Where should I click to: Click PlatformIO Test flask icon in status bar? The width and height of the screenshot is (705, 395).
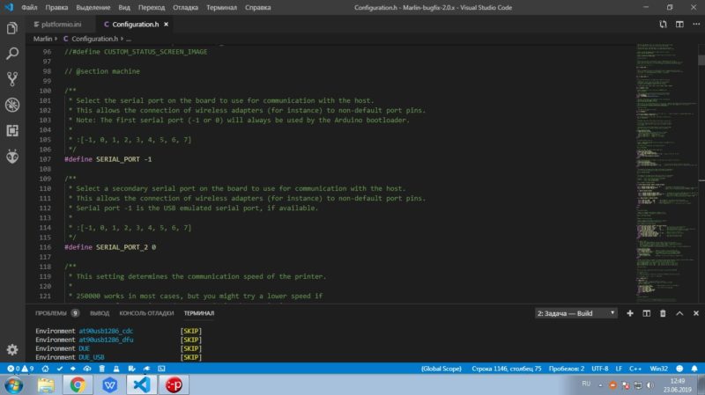pos(116,369)
